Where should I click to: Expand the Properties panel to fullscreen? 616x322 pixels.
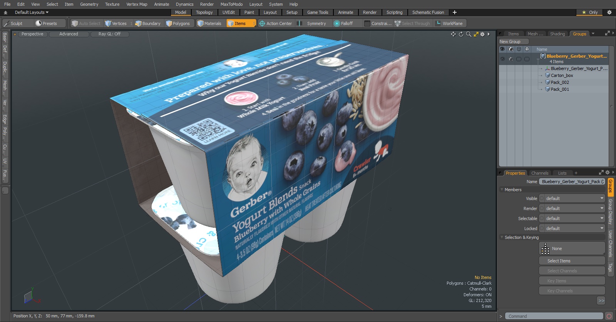601,173
